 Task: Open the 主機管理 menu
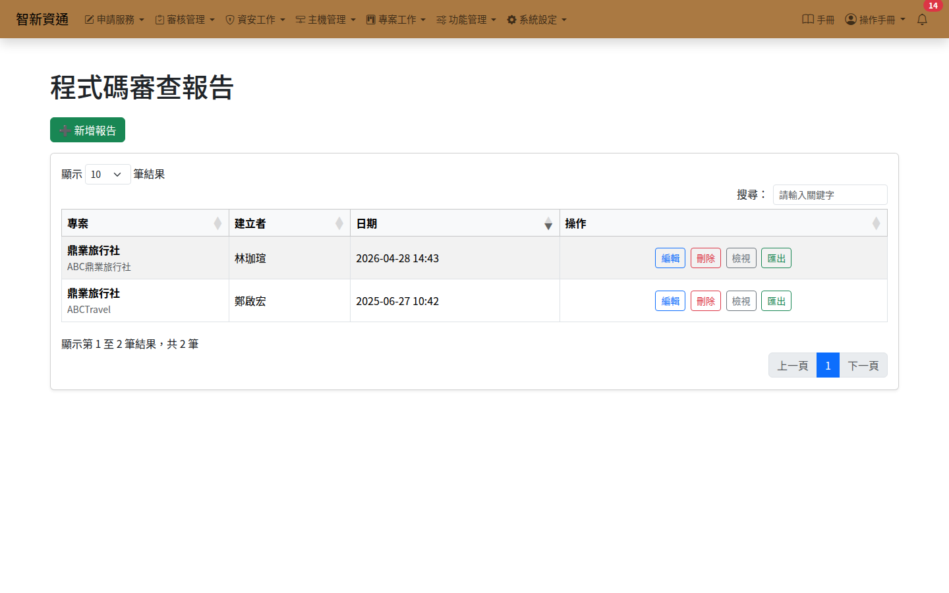coord(326,20)
